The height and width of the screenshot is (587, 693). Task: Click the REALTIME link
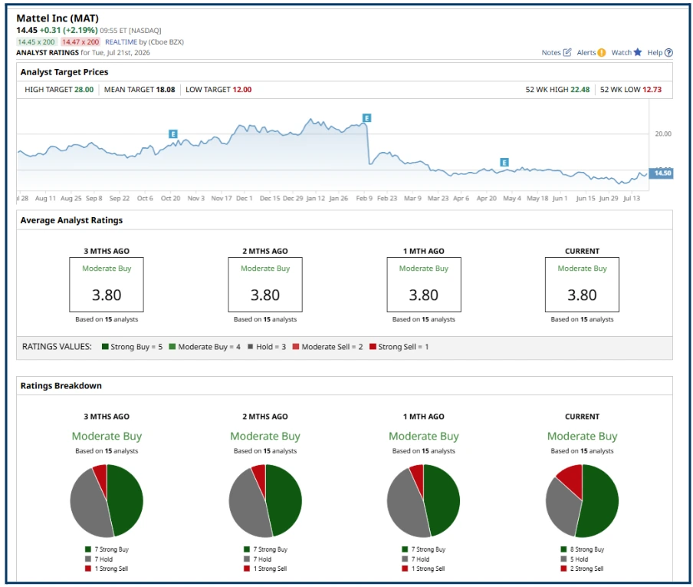click(x=121, y=42)
